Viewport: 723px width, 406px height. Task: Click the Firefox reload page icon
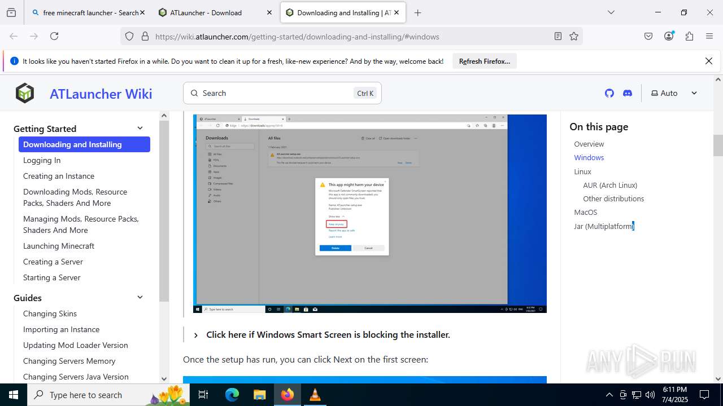[x=54, y=36]
